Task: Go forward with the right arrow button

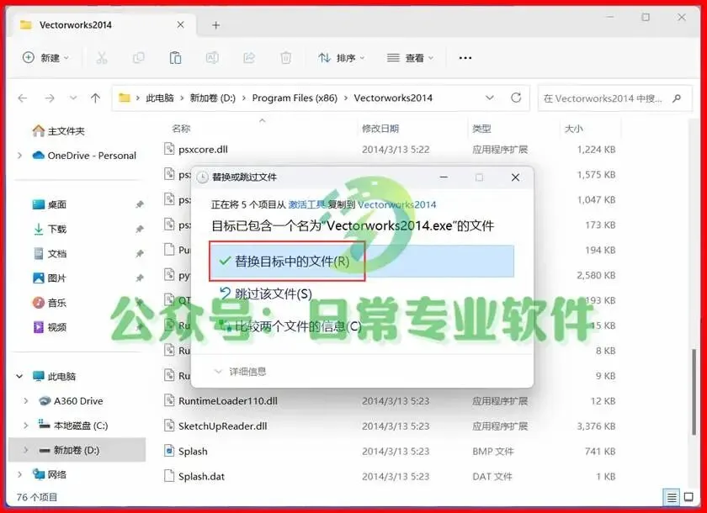Action: tap(50, 98)
